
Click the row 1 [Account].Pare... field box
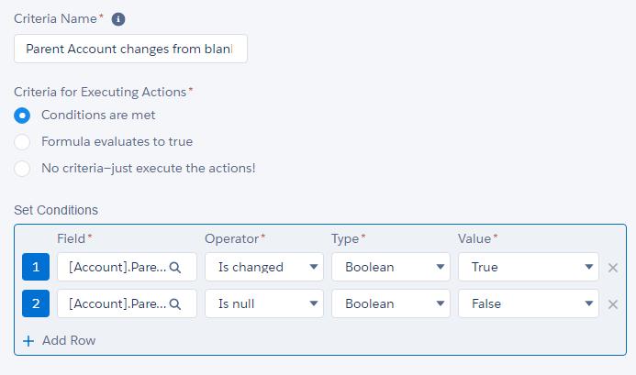pos(127,267)
